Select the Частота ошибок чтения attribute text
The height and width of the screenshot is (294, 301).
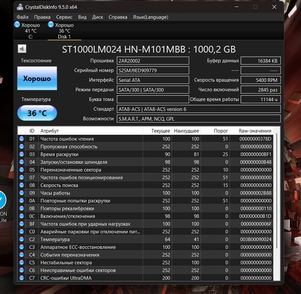pos(67,139)
